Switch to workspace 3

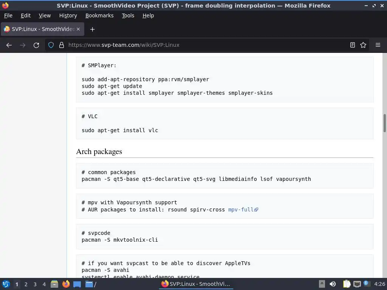pos(35,284)
